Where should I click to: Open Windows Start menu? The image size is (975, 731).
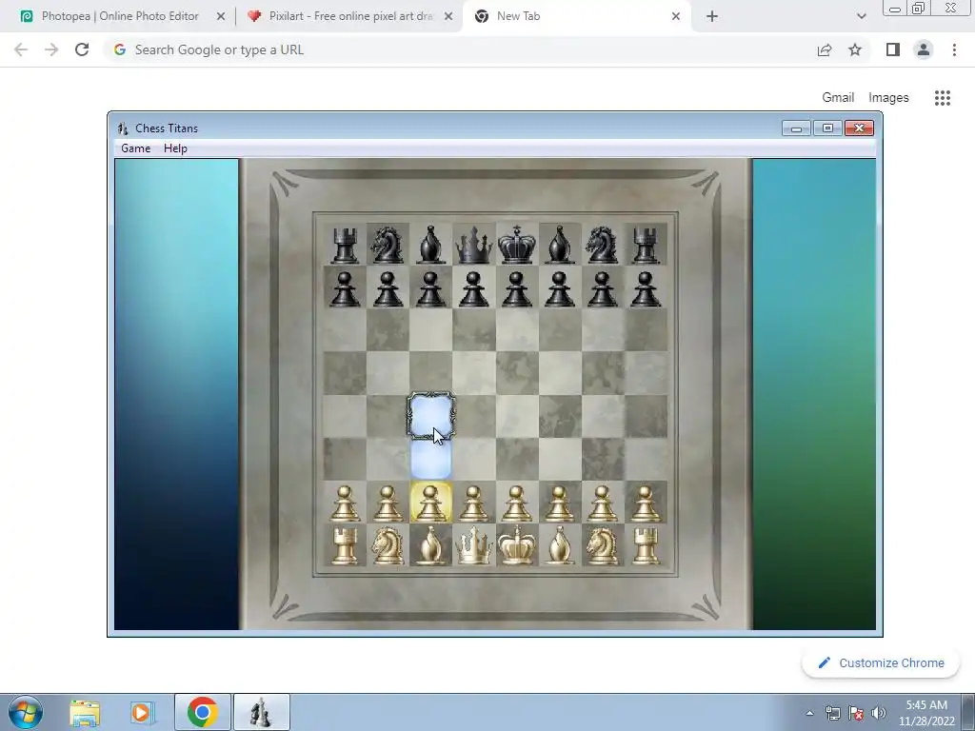pyautogui.click(x=25, y=712)
